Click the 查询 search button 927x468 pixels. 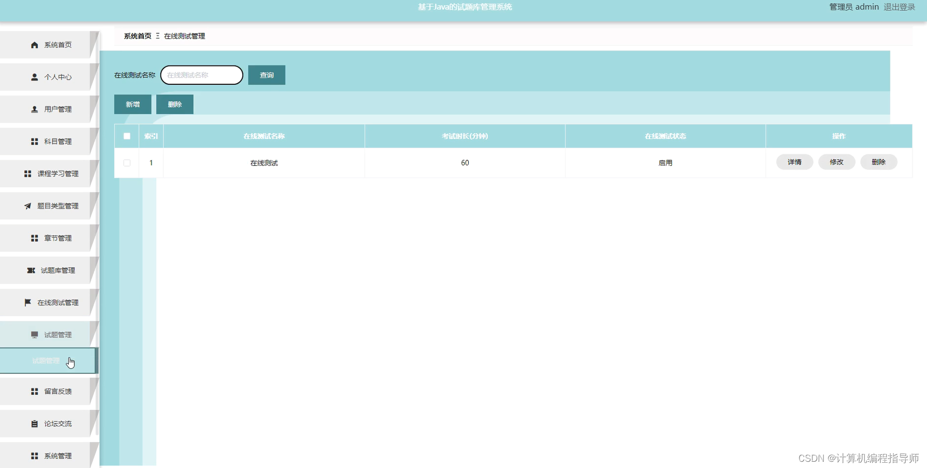[267, 75]
